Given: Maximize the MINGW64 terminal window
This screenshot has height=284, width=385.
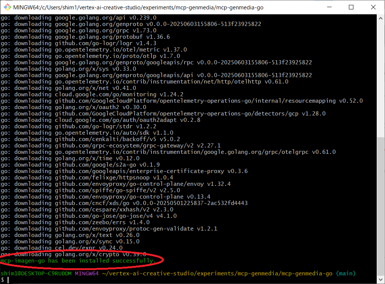Looking at the screenshot, I should coord(351,7).
